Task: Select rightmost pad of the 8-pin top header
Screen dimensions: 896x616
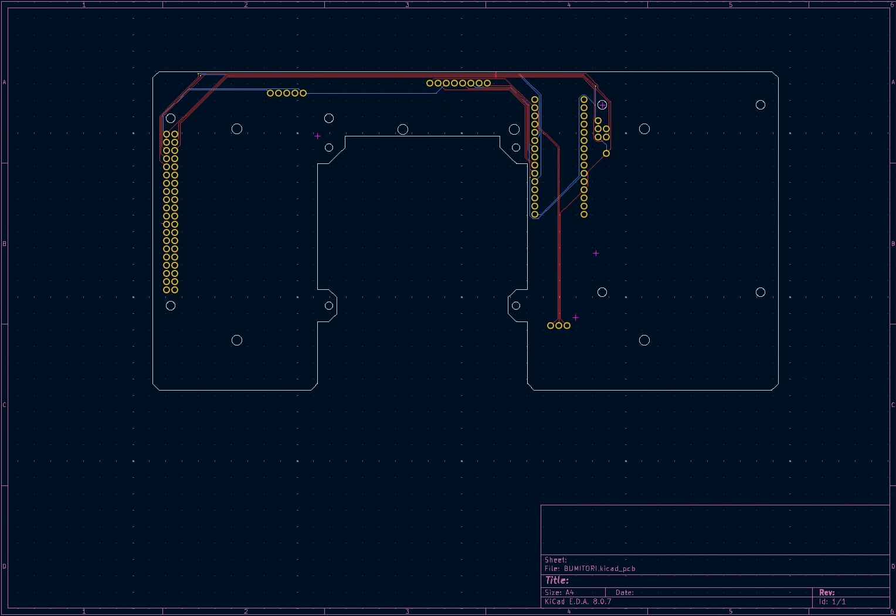Action: [x=487, y=83]
